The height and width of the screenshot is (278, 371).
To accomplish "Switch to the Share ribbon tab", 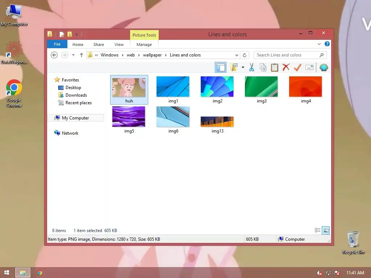I will 99,45.
